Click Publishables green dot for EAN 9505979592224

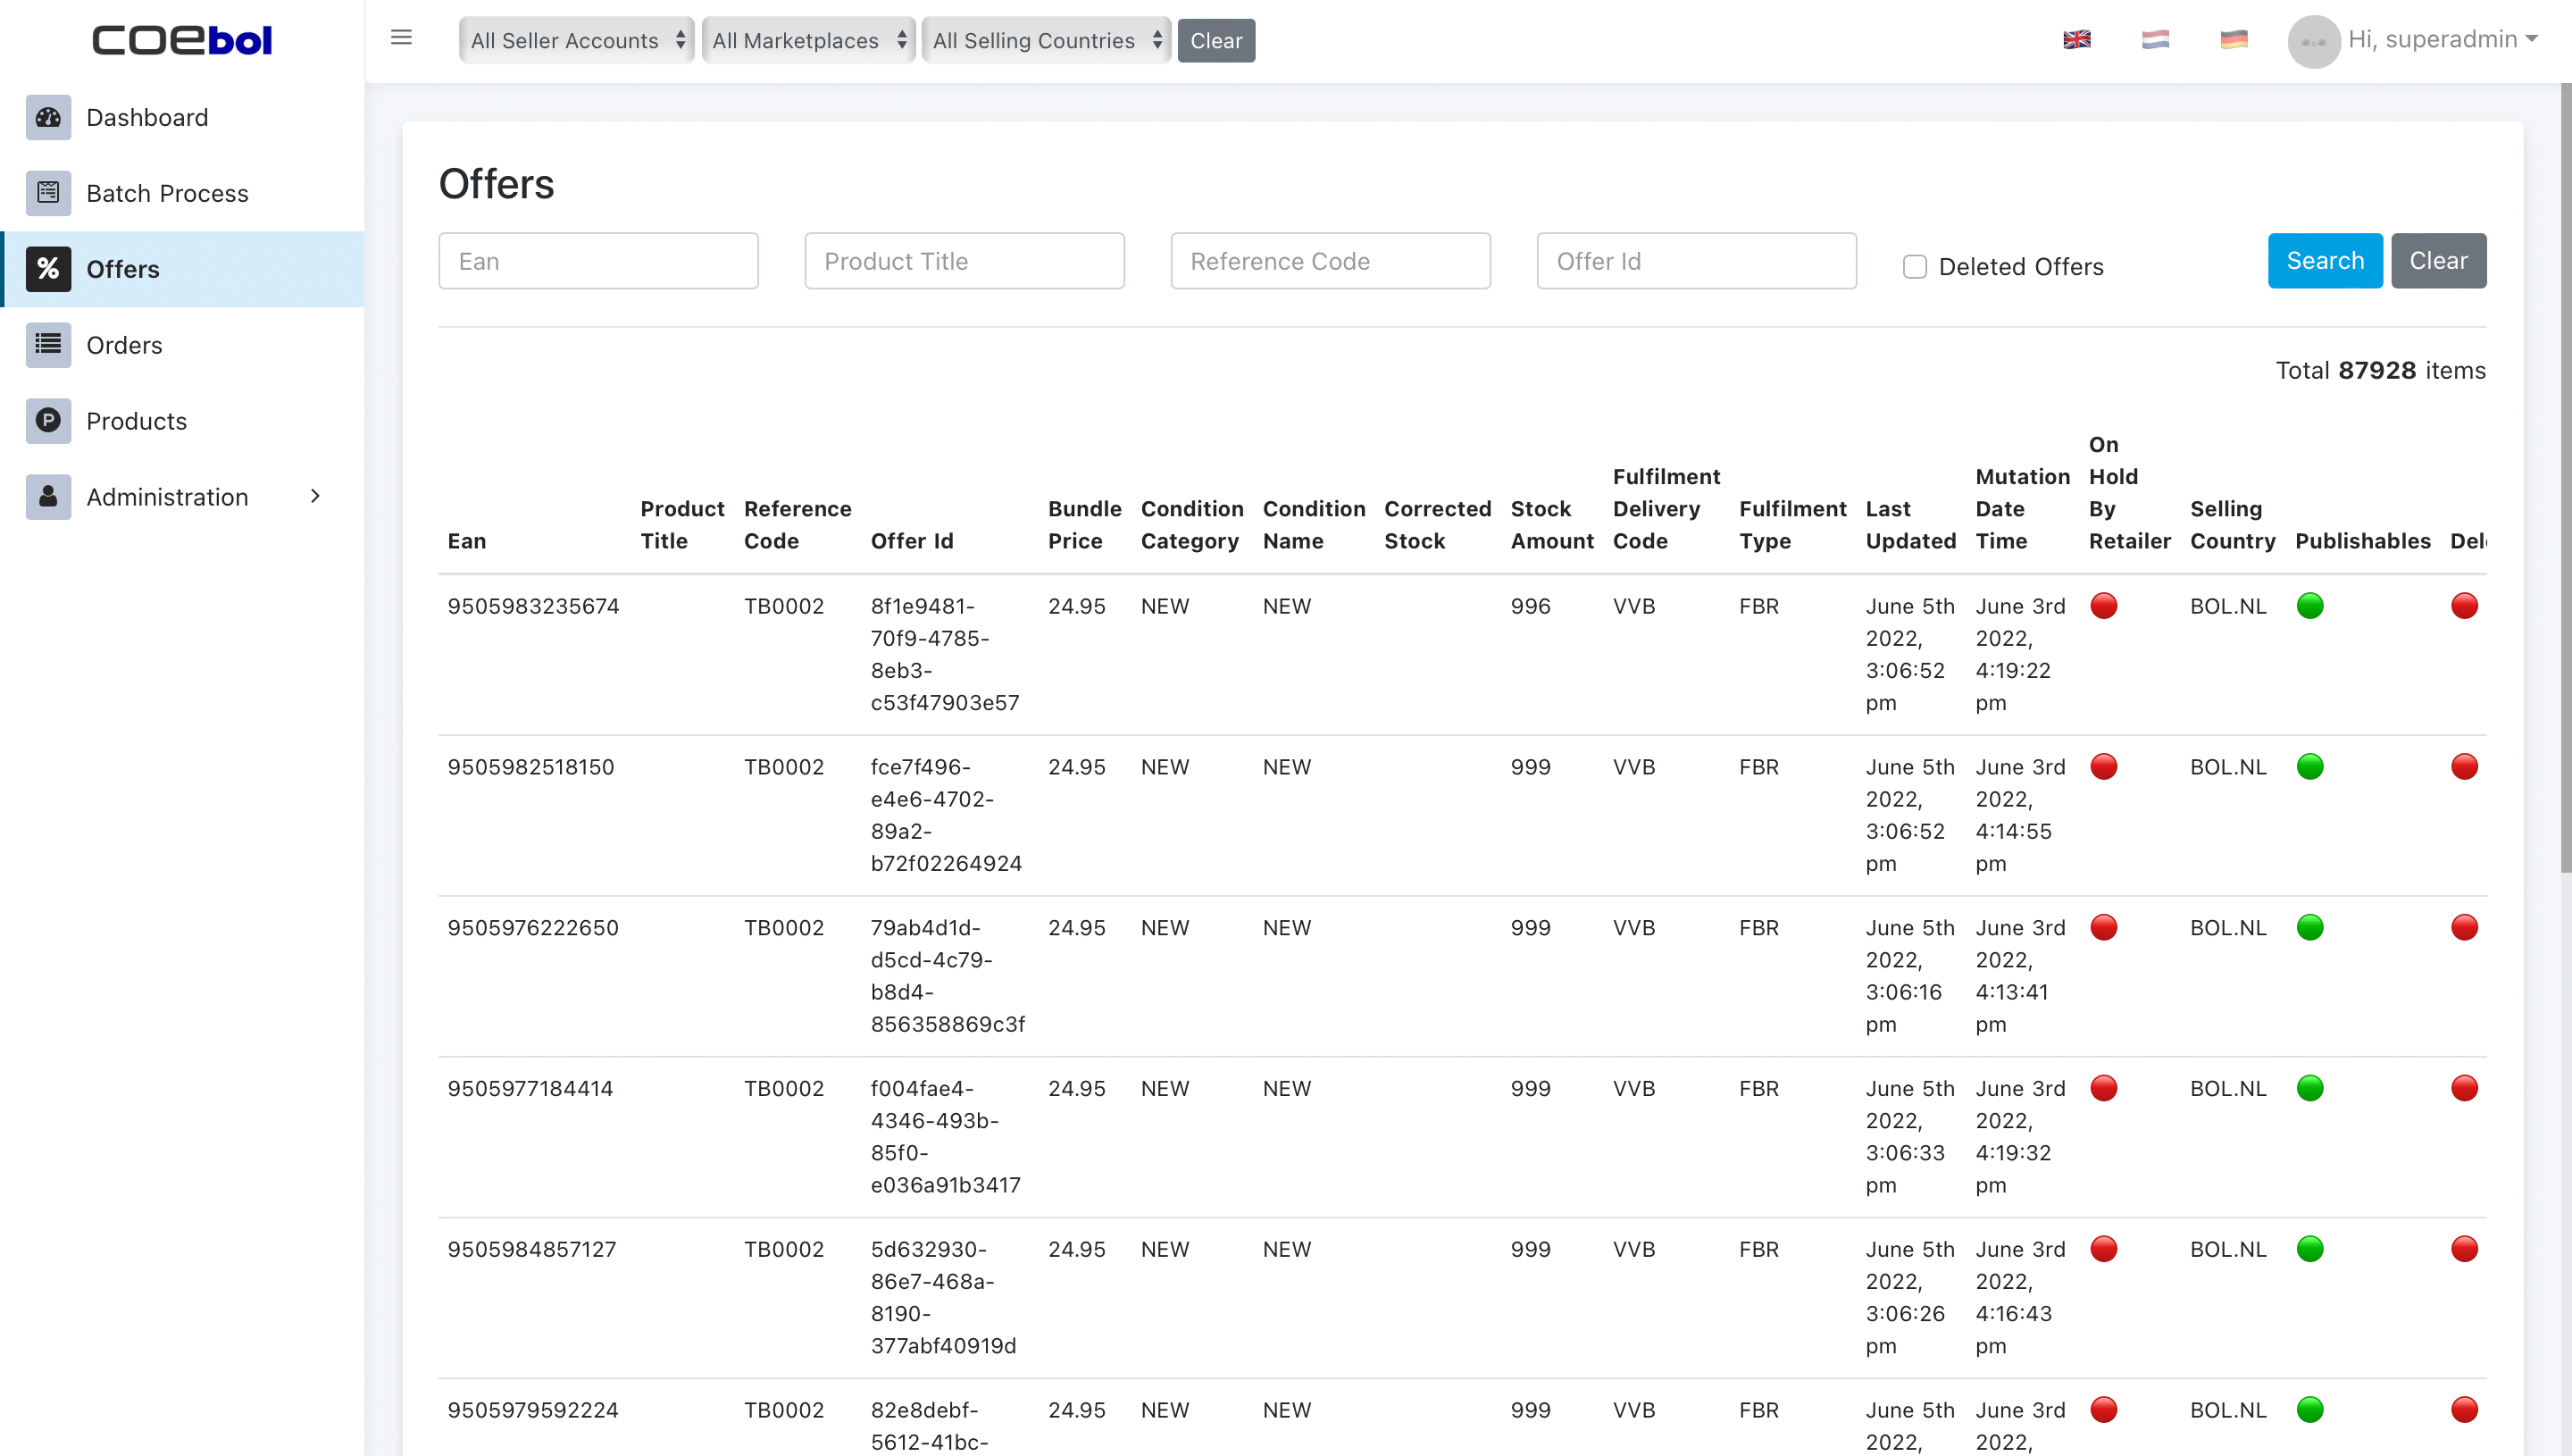click(x=2309, y=1410)
